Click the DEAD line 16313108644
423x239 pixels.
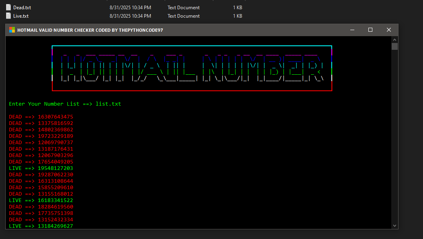41,181
